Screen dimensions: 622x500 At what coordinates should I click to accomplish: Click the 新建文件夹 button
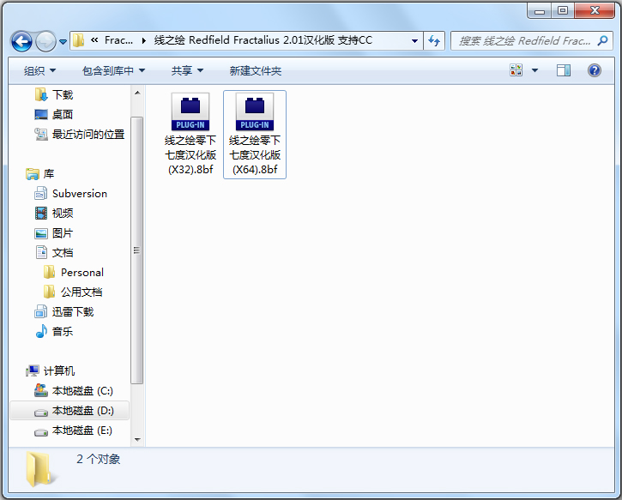(255, 70)
